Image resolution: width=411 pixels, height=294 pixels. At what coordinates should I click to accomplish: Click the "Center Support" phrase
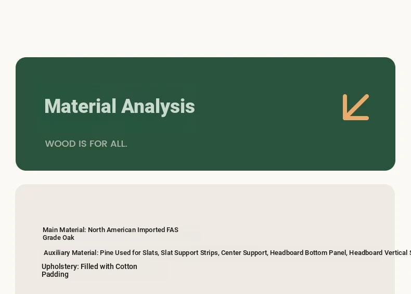pyautogui.click(x=244, y=253)
